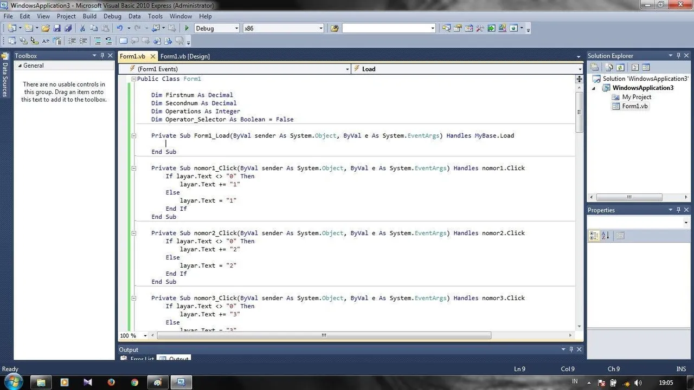Toggle auto-hide pin on Solution Explorer
Screen dimensions: 694x390
click(678, 56)
